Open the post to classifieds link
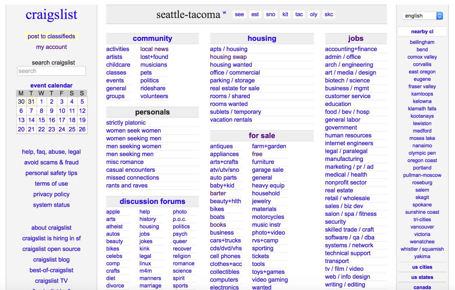Viewport: 455px width, 290px height. (x=51, y=36)
